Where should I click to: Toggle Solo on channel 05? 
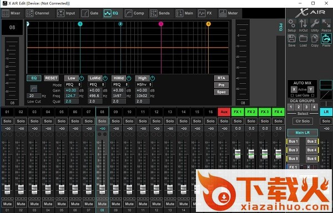(62, 121)
